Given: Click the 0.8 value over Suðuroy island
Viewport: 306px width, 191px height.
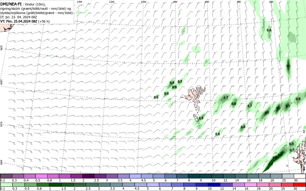Looking at the screenshot, I should pyautogui.click(x=201, y=118).
